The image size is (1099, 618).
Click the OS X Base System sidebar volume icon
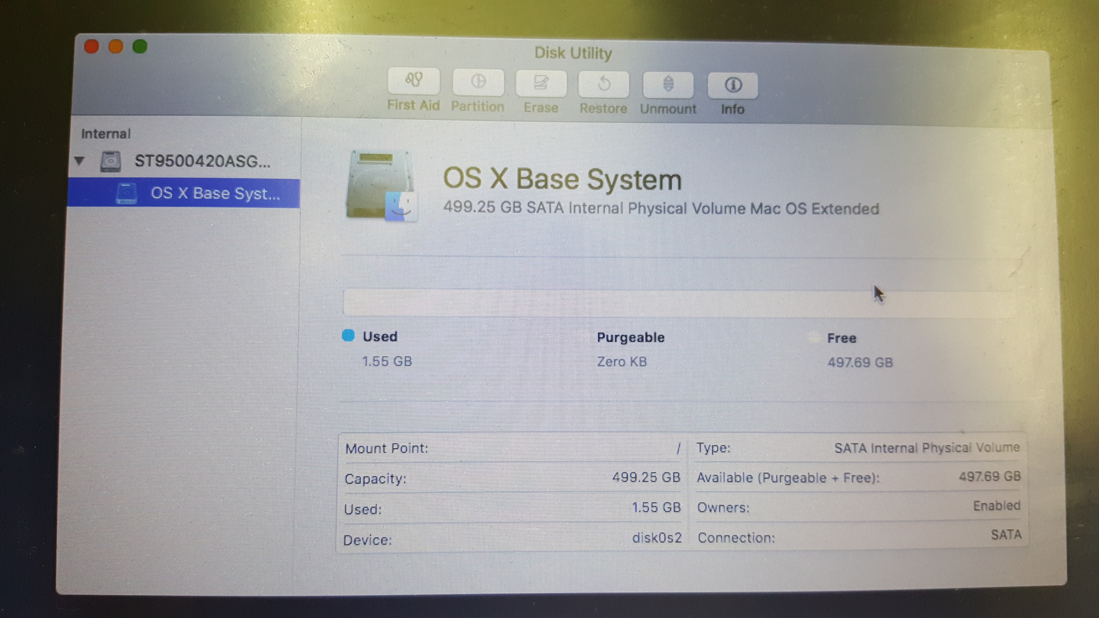point(127,194)
